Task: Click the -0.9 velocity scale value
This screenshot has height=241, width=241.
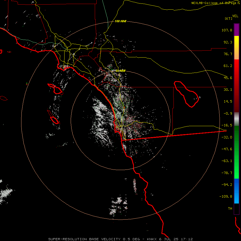Action: coord(228,114)
